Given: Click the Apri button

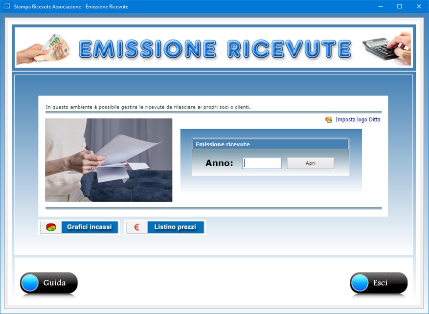Looking at the screenshot, I should point(310,163).
